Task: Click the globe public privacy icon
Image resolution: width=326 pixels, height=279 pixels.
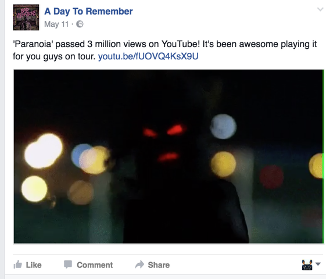Action: point(80,24)
